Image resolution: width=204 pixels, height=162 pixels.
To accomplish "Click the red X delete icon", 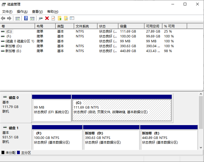I will point(47,18).
